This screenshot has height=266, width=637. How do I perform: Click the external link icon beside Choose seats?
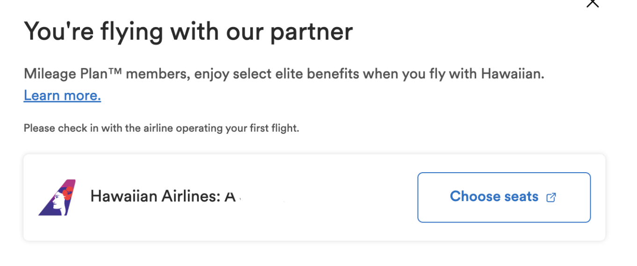tap(551, 197)
